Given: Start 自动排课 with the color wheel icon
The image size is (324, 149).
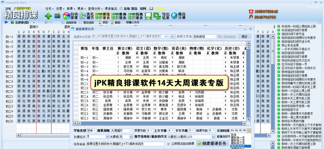Looking at the screenshot, I should click(x=70, y=16).
